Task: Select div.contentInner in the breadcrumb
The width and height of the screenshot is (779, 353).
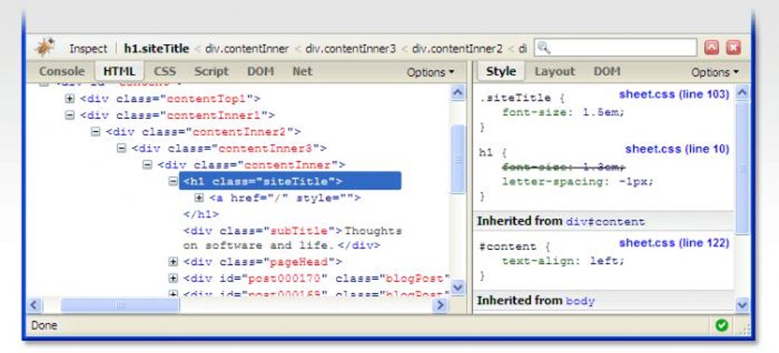Action: pos(247,49)
